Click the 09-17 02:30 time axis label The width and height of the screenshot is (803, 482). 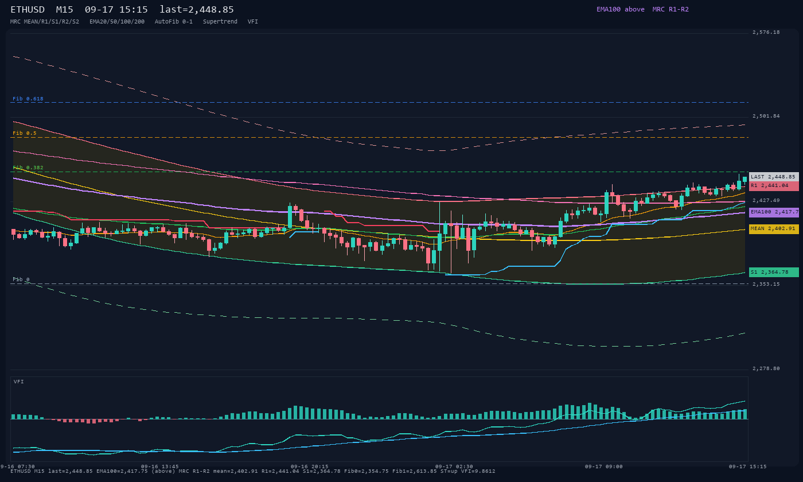point(454,467)
